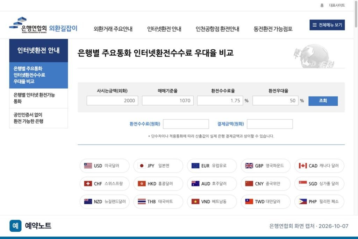358x239 pixels.
Task: Click the 환전수수료율 input field
Action: 220,100
